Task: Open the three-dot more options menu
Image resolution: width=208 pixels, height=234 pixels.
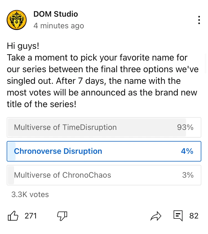Action: 199,20
